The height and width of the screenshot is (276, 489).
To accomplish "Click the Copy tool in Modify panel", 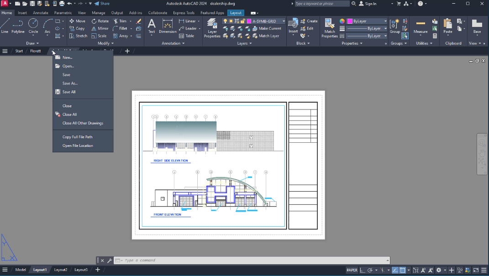I will pyautogui.click(x=77, y=28).
